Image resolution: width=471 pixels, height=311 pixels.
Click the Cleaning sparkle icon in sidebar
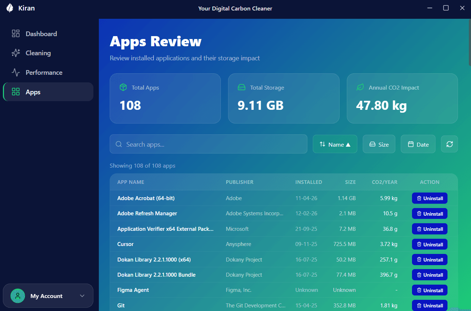coord(16,53)
